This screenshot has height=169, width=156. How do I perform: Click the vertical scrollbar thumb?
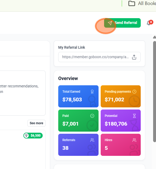[x=155, y=92]
